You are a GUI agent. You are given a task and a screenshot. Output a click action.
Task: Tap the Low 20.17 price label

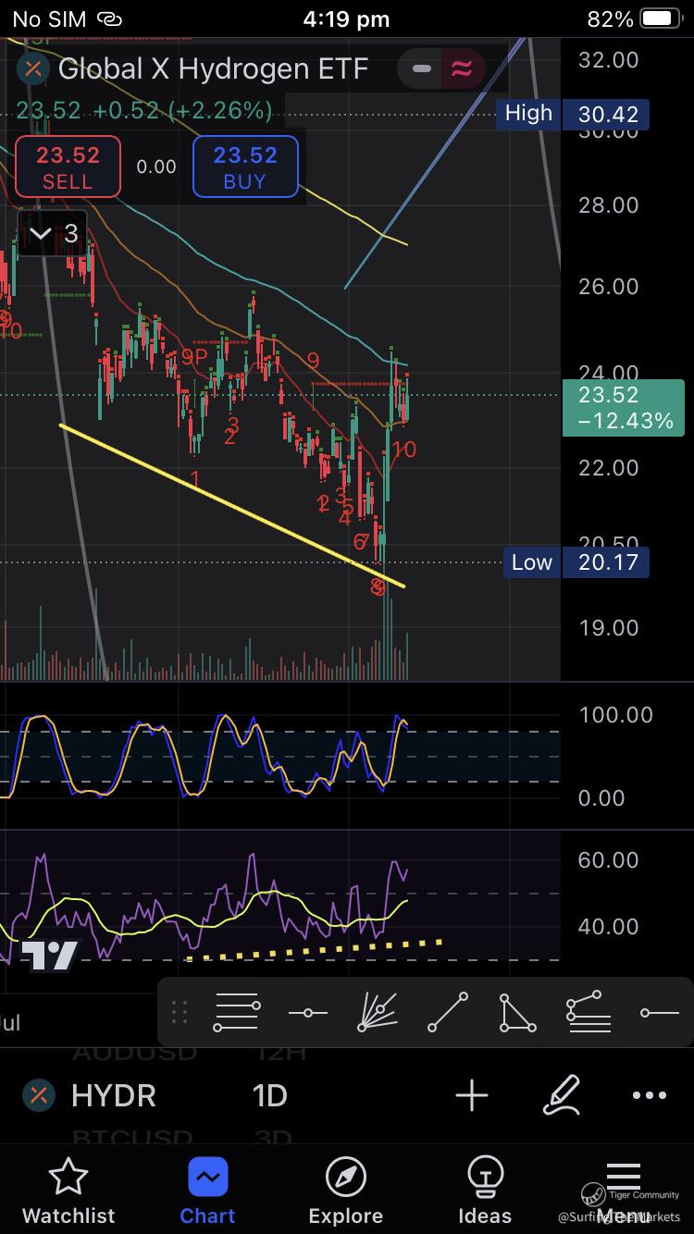576,562
